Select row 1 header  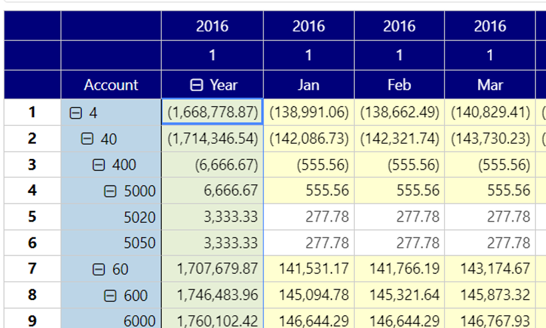(x=31, y=112)
